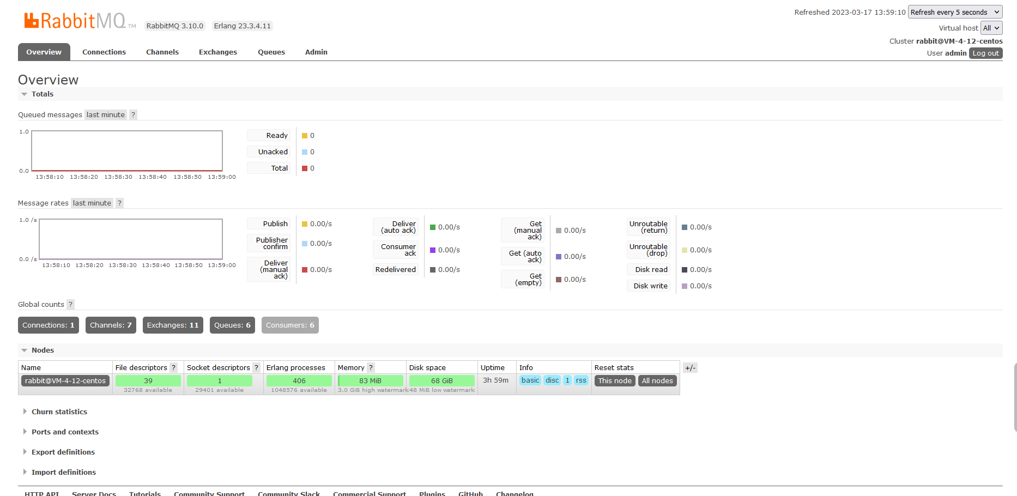Click the memory usage bar 83 MiB
Screen dimensions: 1017x496
point(371,380)
